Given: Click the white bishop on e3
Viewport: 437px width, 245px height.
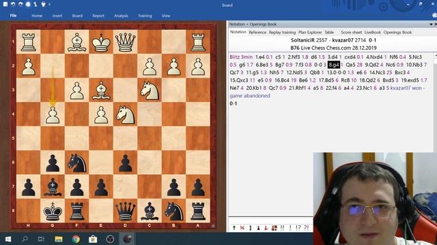Looking at the screenshot, I should coord(101,91).
